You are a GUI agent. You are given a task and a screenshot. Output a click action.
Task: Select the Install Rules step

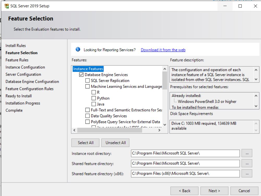(x=16, y=46)
